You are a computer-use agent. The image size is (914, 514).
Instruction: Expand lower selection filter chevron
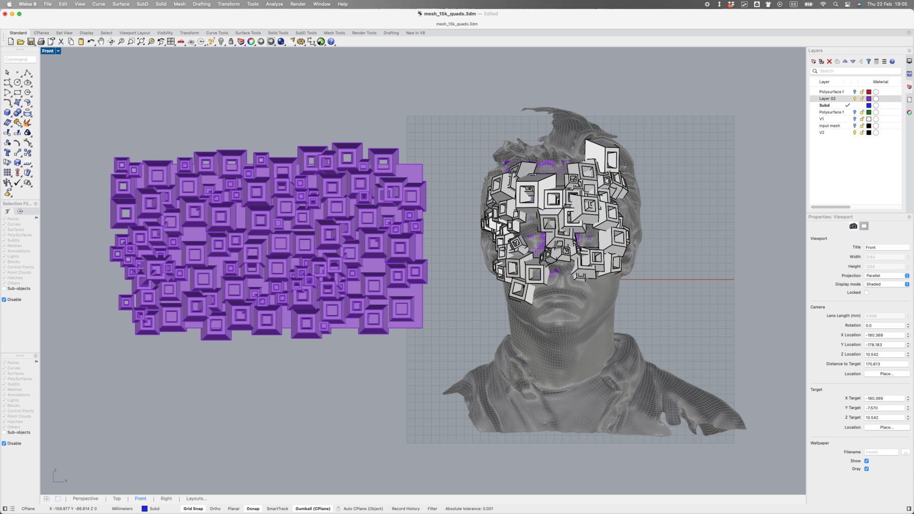tap(36, 361)
